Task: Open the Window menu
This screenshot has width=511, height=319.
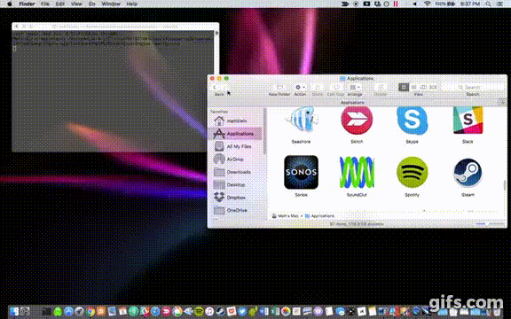Action: 111,4
